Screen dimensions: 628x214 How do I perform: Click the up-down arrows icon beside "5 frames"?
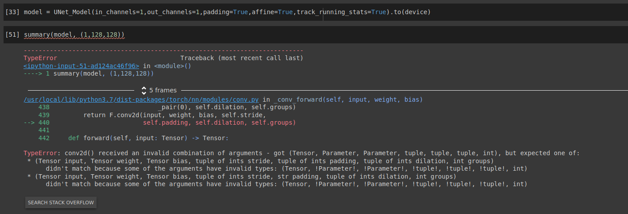(144, 90)
